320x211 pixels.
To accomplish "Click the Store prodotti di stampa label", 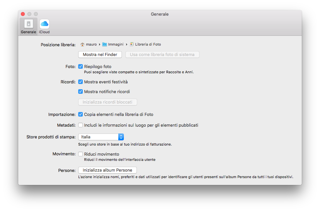I will coord(51,137).
